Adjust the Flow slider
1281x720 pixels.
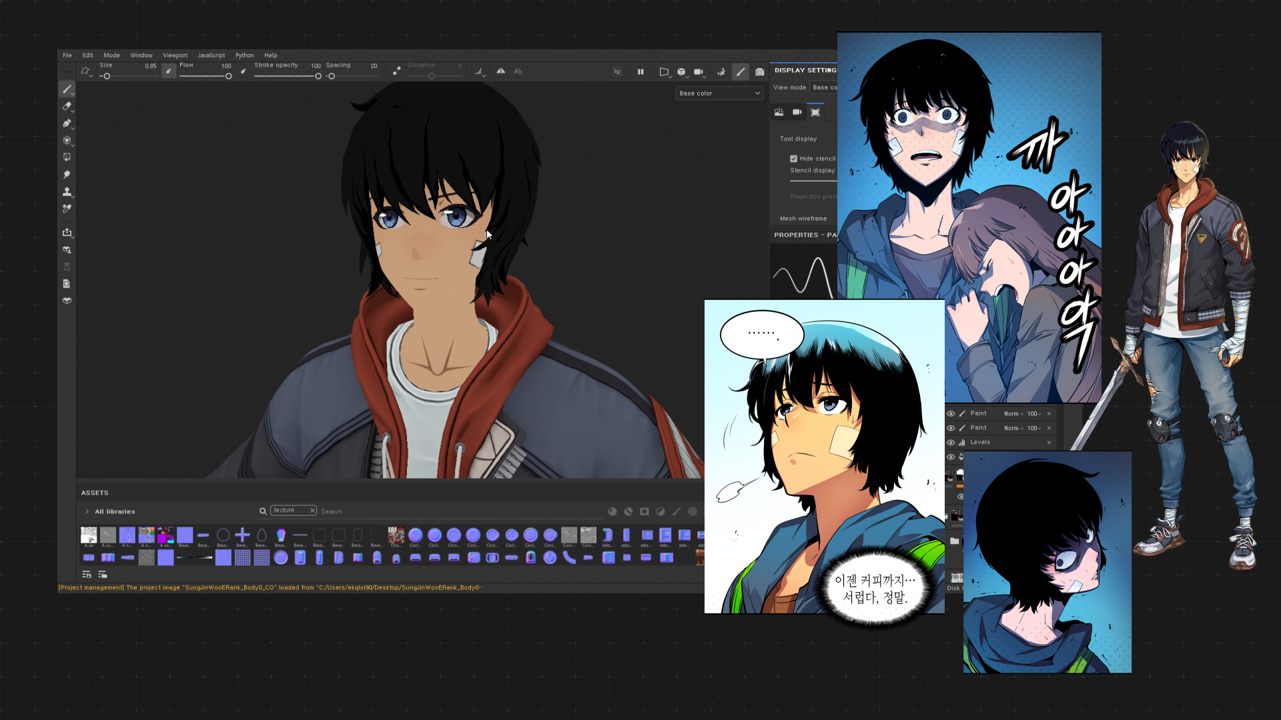pos(205,76)
